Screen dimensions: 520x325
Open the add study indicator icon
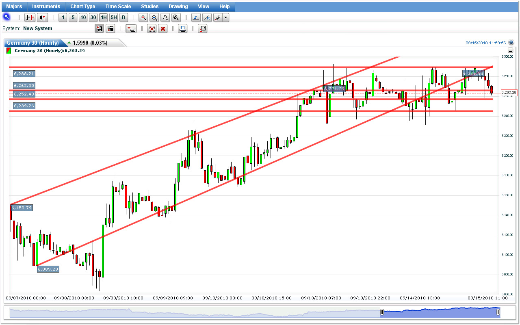195,17
